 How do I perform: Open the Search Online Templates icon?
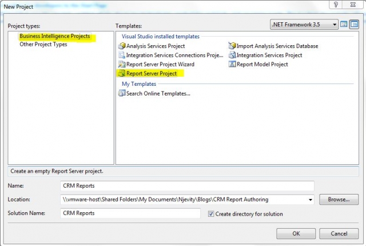pyautogui.click(x=122, y=93)
